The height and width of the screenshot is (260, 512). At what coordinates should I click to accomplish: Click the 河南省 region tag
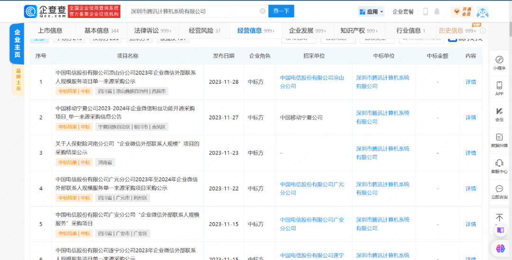(105, 162)
